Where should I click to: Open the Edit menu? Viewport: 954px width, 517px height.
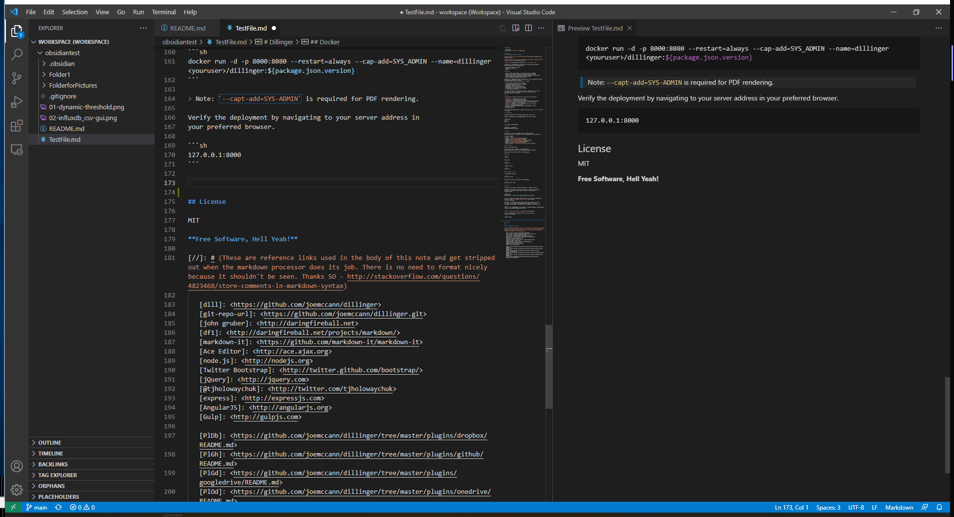pos(49,12)
